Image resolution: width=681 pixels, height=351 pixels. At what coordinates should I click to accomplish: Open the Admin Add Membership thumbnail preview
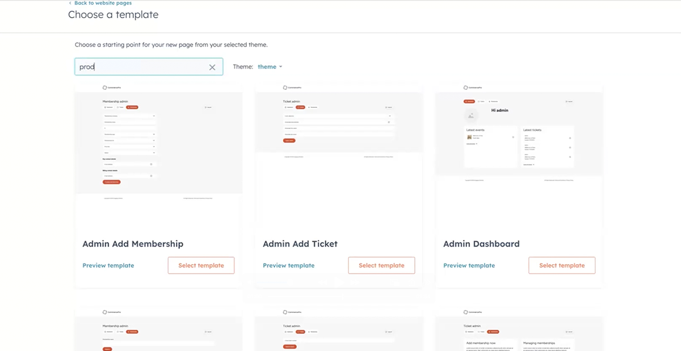pos(158,153)
